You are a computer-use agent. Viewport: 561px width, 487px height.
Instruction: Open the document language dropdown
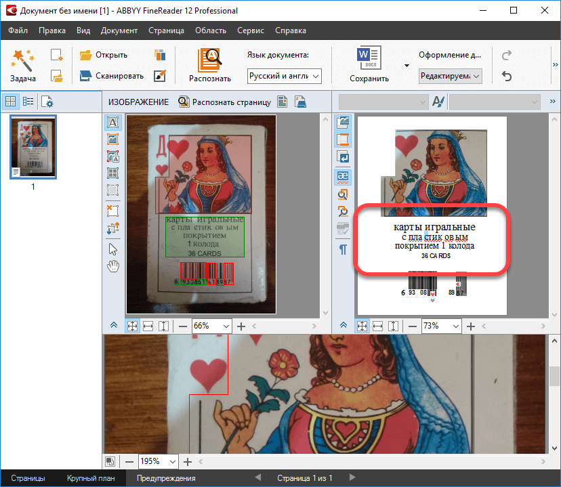[x=284, y=77]
